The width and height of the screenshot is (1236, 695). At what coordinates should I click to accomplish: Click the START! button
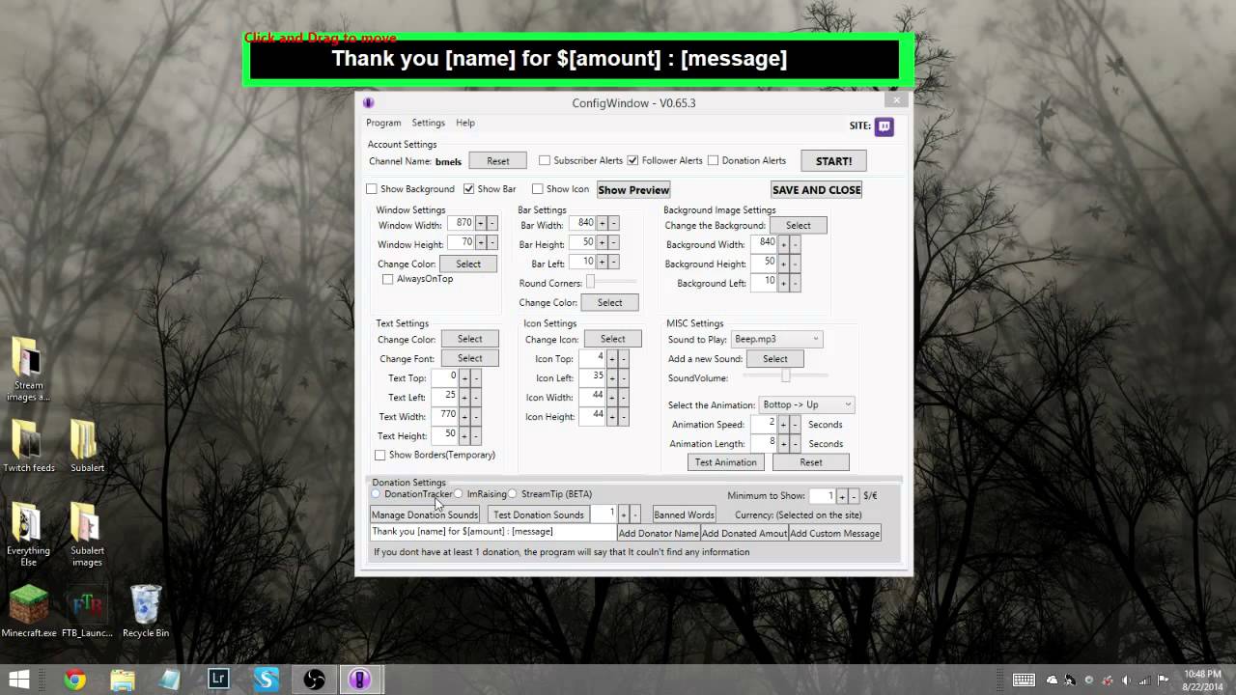pyautogui.click(x=833, y=161)
